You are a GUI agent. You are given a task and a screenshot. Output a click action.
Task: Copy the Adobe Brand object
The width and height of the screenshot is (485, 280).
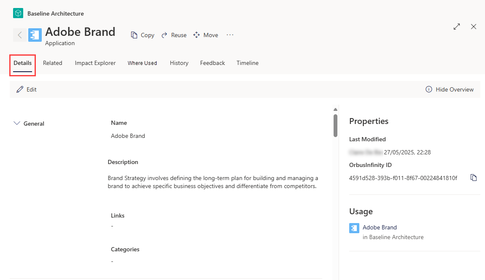click(143, 35)
